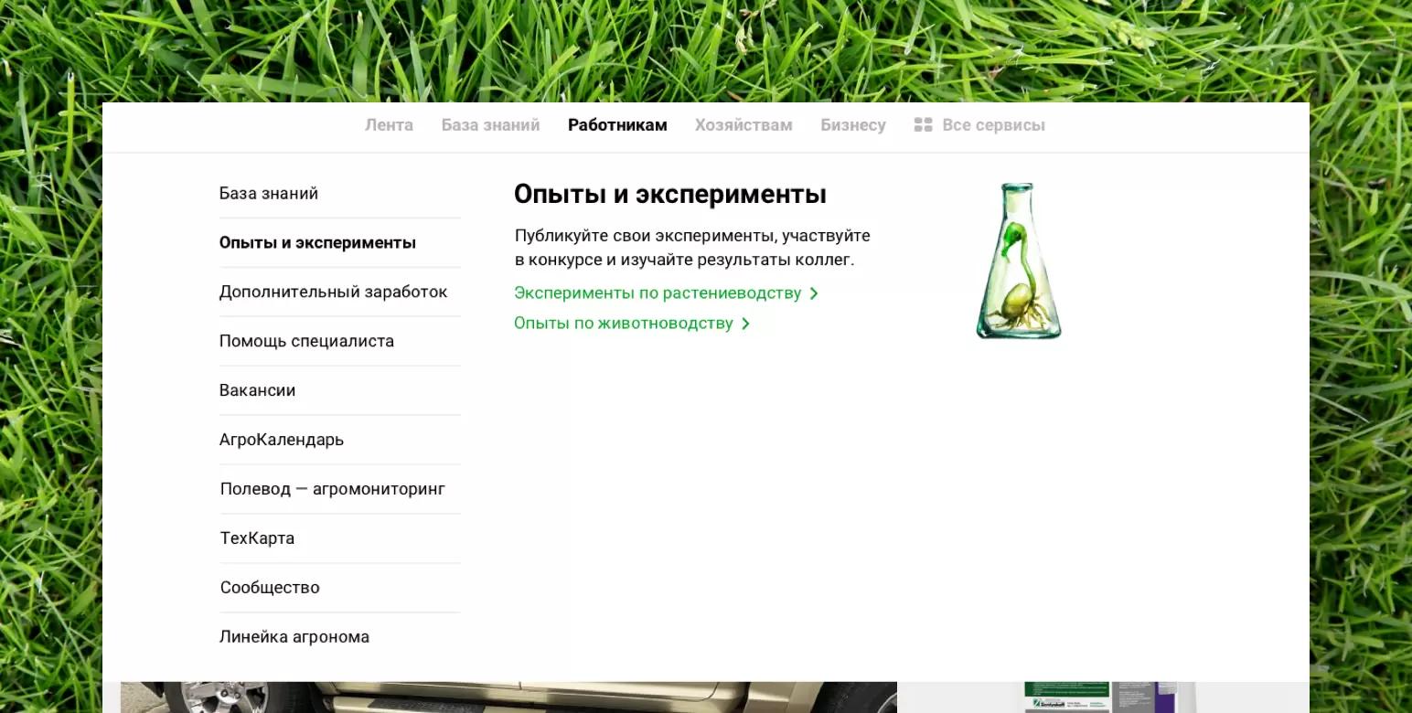Click chevron after Опыты по животноводству
Image resolution: width=1412 pixels, height=713 pixels.
tap(746, 324)
